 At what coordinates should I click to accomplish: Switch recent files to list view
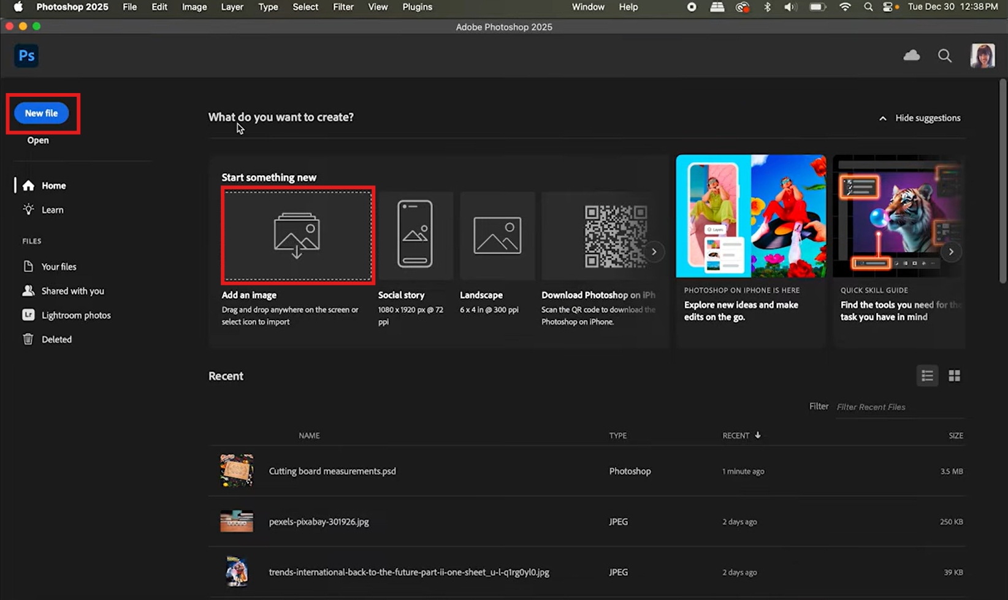pos(927,375)
